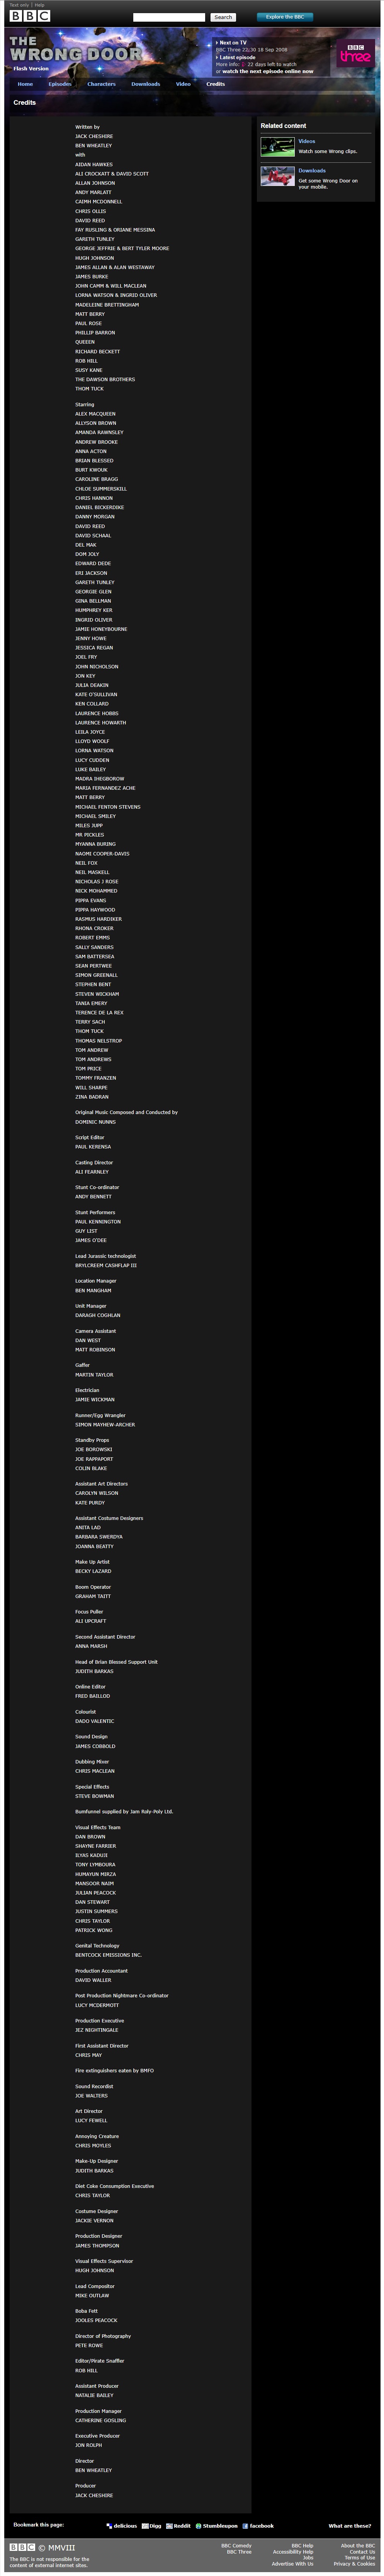Click the Search button
Viewport: 384px width, 2576px height.
click(x=223, y=17)
